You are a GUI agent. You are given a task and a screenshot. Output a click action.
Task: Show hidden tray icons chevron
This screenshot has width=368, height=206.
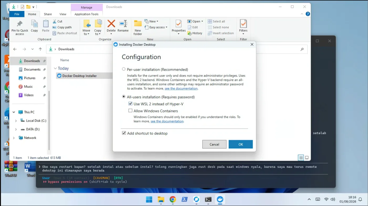point(309,199)
